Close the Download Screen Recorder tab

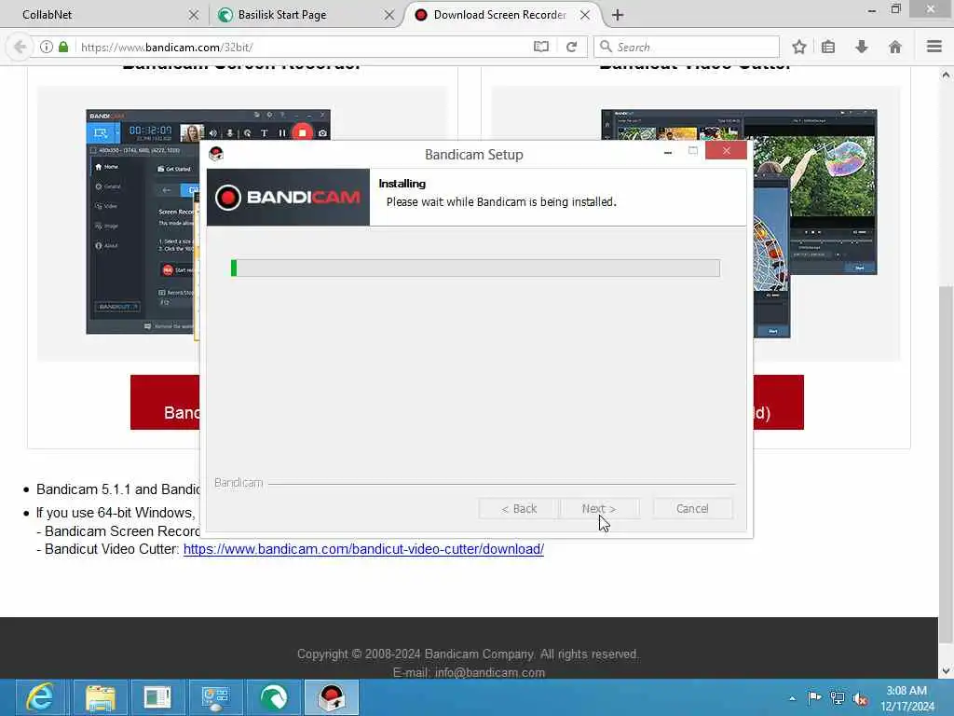pos(585,15)
